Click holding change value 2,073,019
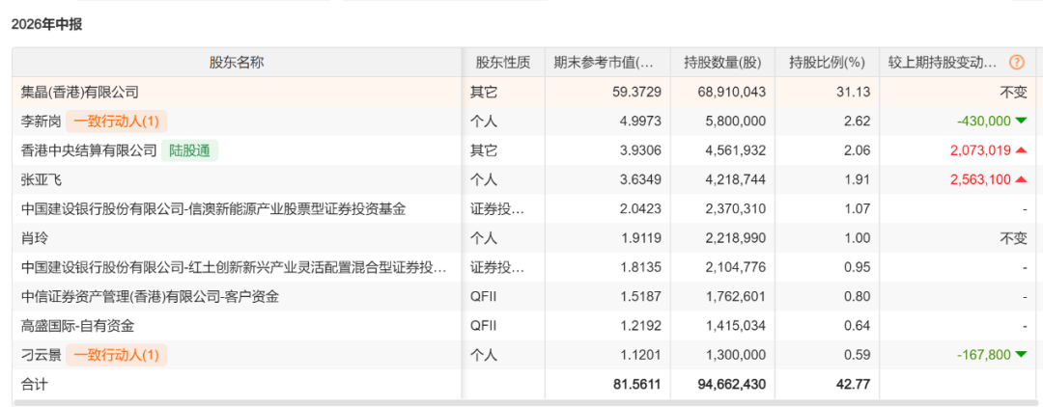This screenshot has height=407, width=1043. tap(981, 150)
